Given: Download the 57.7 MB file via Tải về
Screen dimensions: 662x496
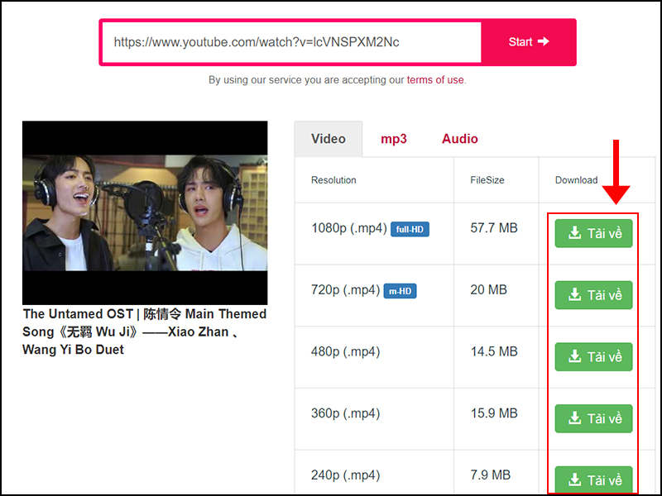Looking at the screenshot, I should coord(593,233).
